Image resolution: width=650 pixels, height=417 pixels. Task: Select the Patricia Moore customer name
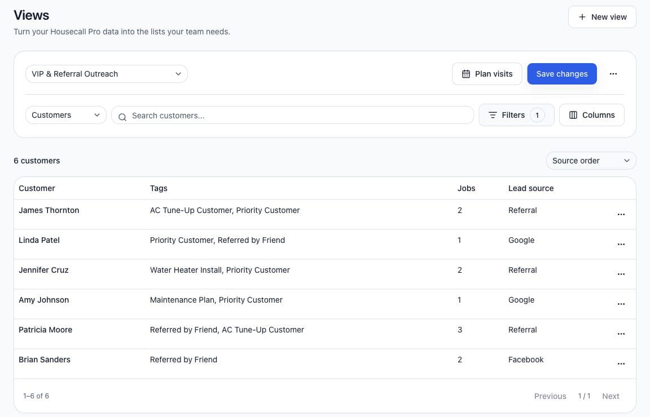[45, 330]
